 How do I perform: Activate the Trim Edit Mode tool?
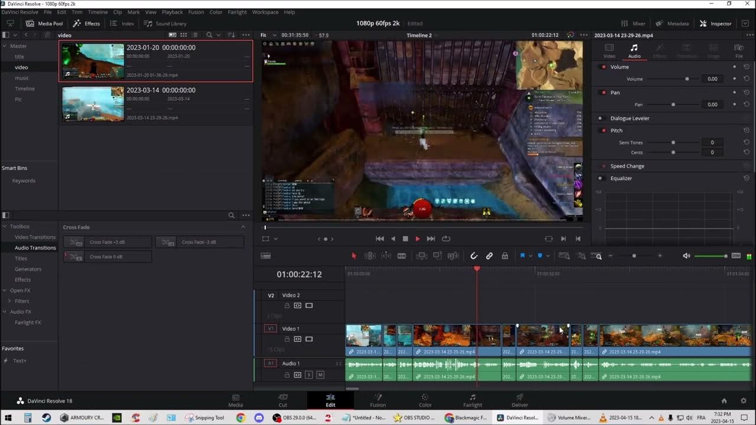370,256
